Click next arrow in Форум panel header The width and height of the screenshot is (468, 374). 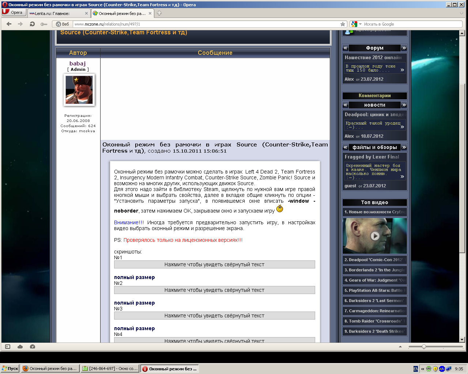click(404, 48)
